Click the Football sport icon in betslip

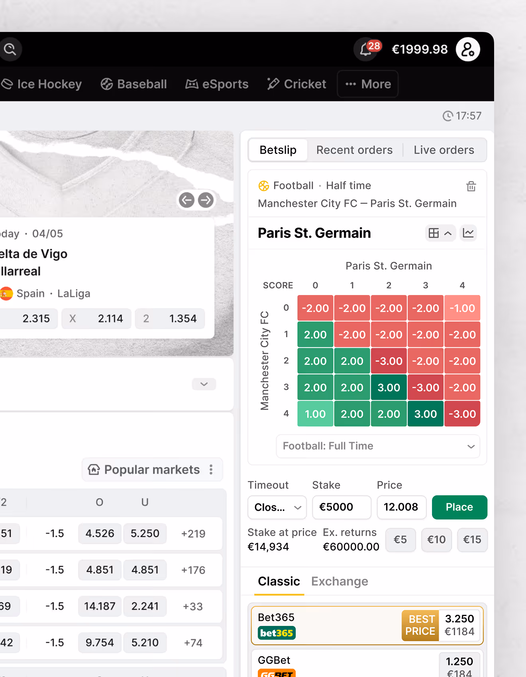264,186
